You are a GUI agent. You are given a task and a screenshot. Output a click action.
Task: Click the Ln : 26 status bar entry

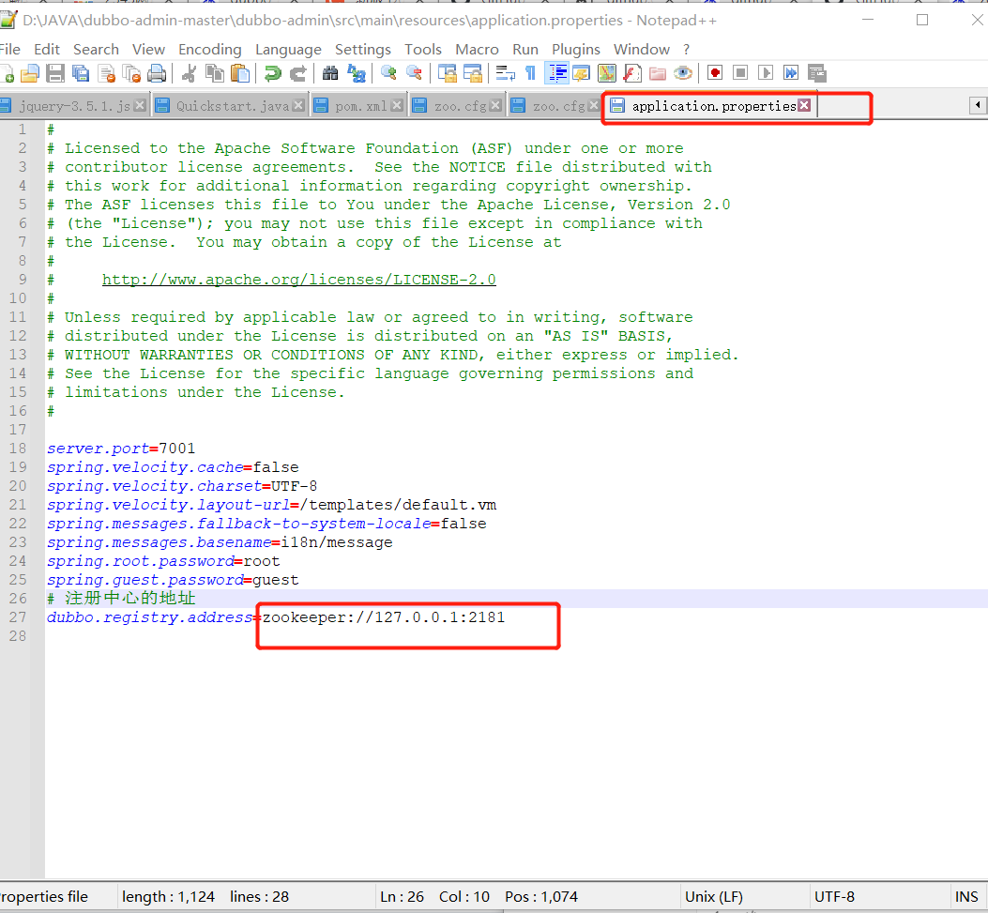402,897
